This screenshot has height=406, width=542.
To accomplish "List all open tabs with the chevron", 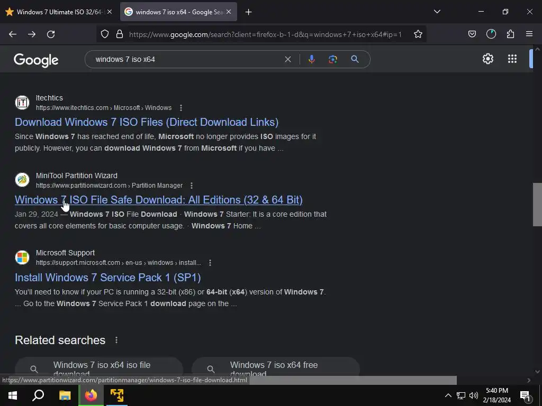I will coord(437,12).
